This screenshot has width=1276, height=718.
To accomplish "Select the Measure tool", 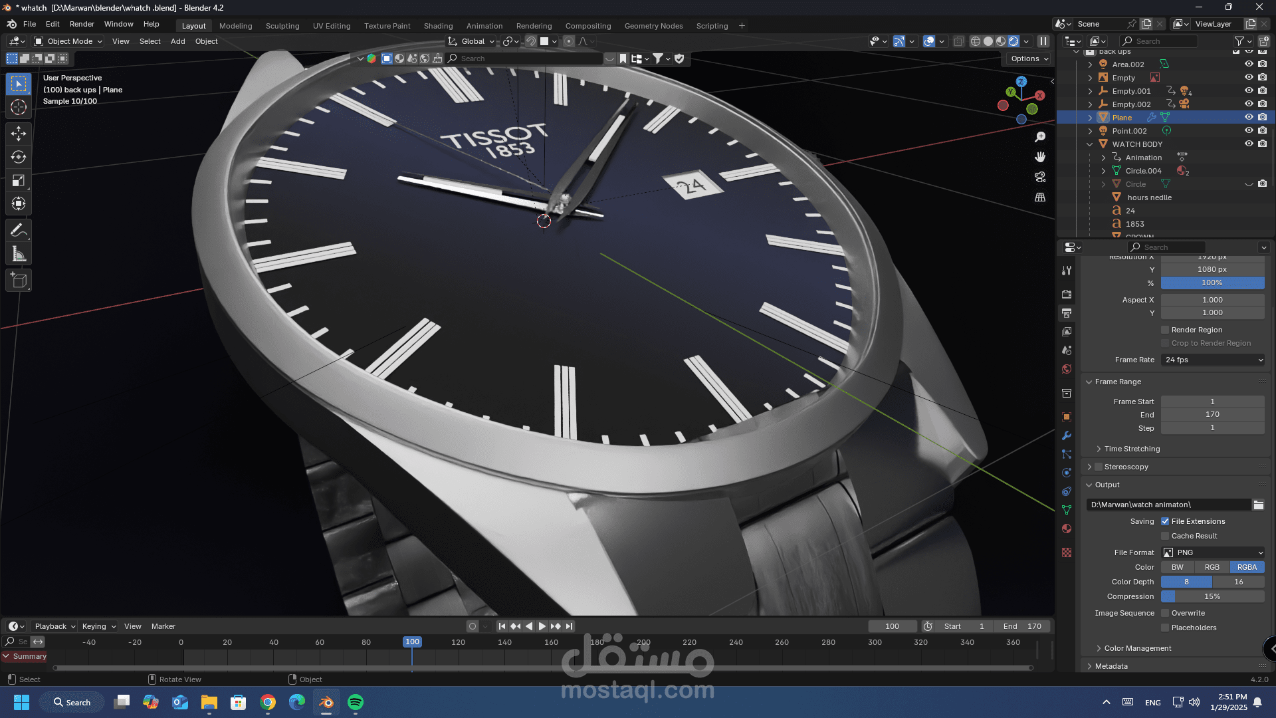I will 19,254.
